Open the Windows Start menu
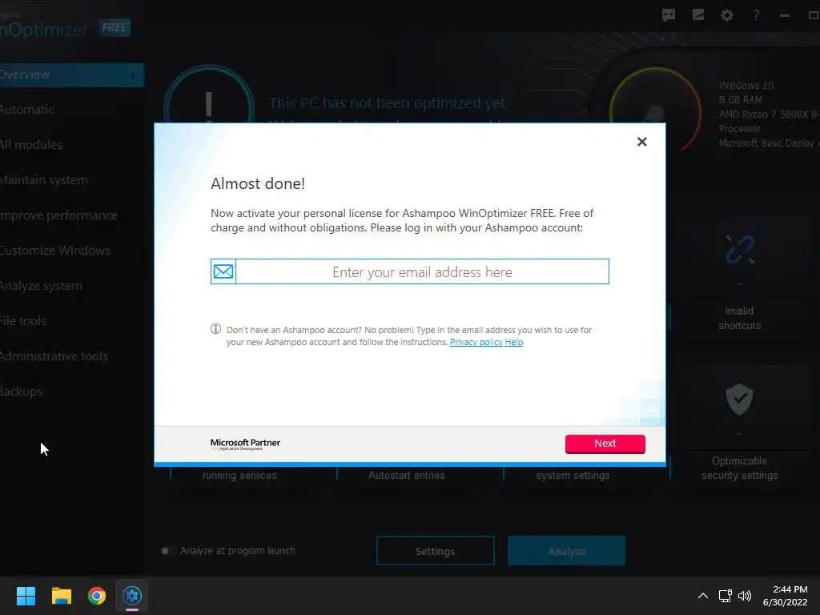Image resolution: width=820 pixels, height=615 pixels. (x=26, y=596)
